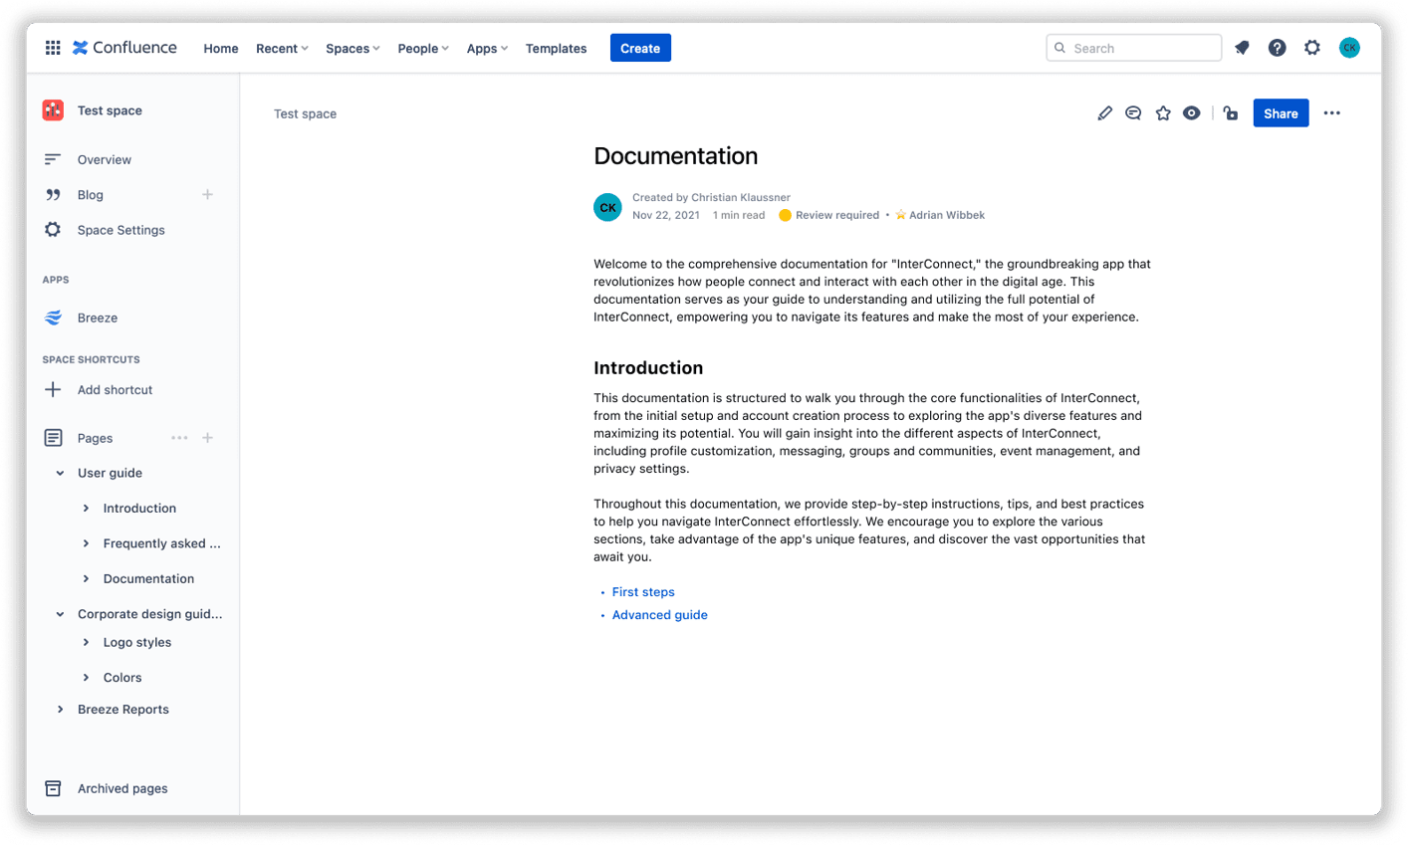The image size is (1408, 845).
Task: Open the more actions ellipsis menu
Action: 1331,112
